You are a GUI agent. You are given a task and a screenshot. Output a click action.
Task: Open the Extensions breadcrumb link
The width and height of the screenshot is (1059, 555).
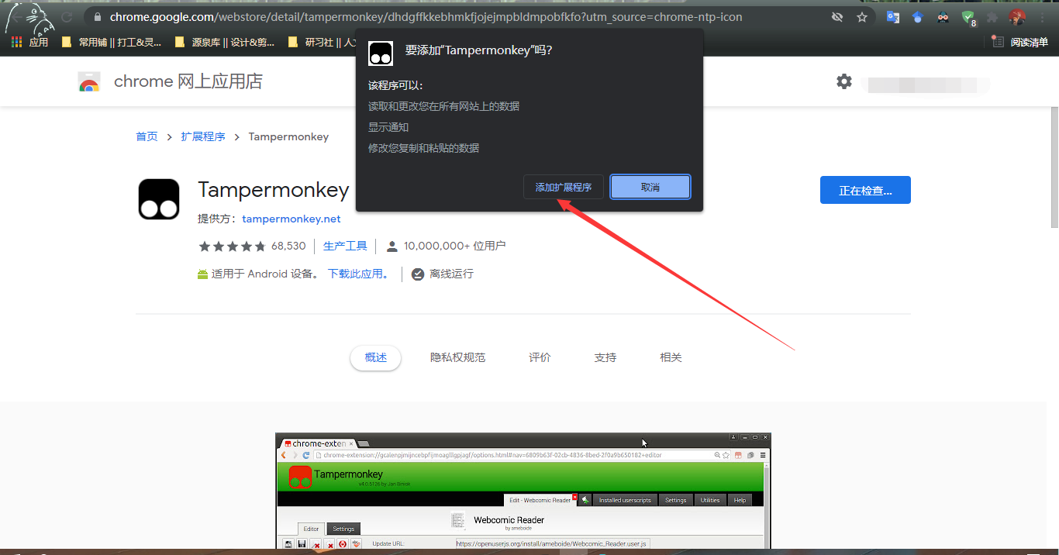point(203,136)
